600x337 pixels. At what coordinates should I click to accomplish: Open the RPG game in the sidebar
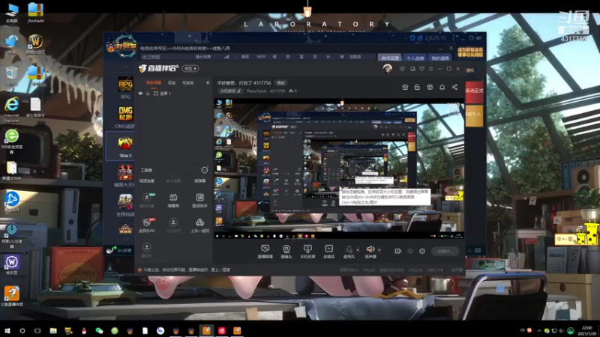point(125,88)
